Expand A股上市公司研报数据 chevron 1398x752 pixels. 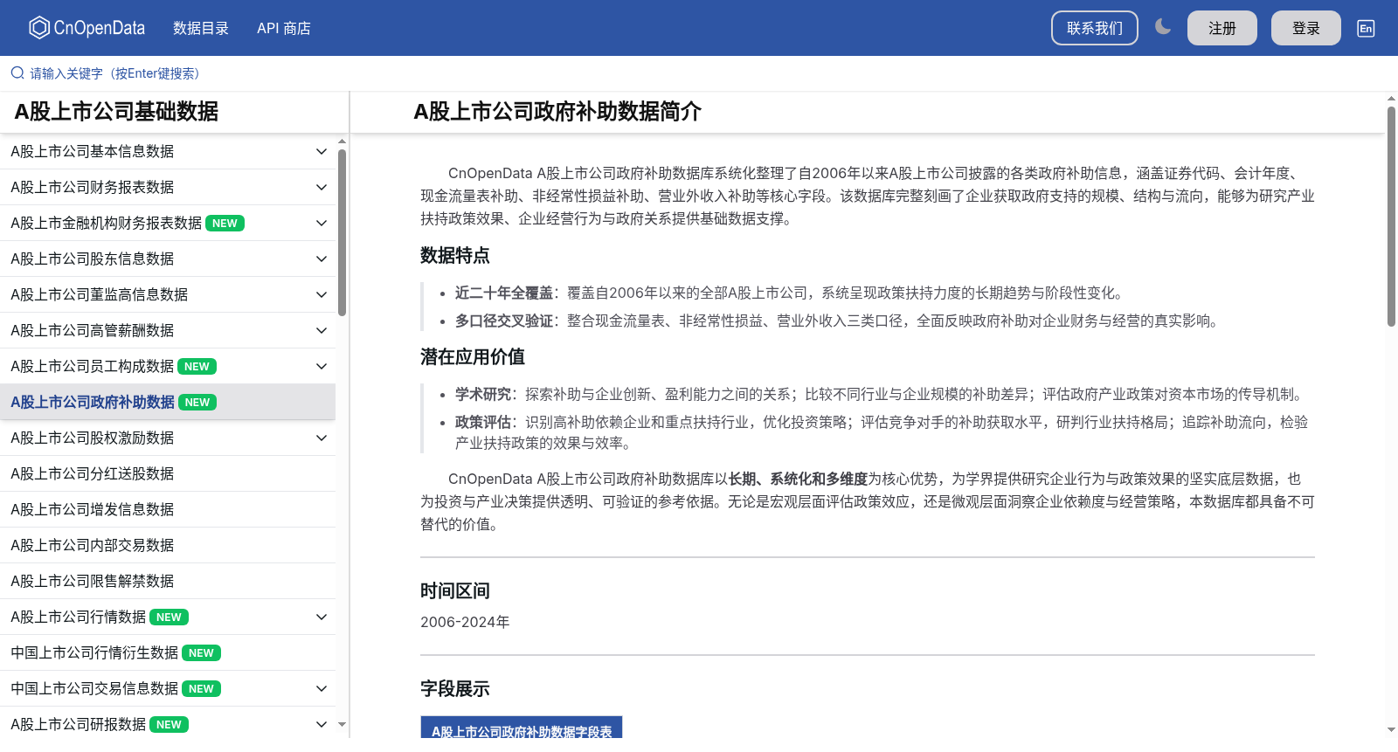point(322,724)
